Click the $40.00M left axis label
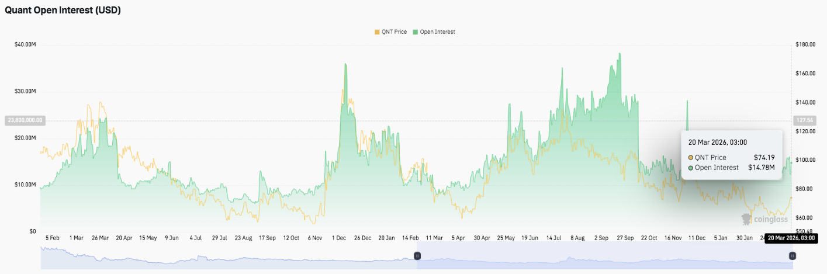This screenshot has height=274, width=827. click(26, 44)
